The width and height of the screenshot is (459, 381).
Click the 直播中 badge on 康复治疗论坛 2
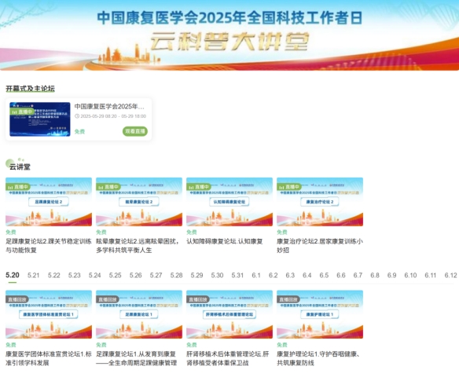(290, 187)
